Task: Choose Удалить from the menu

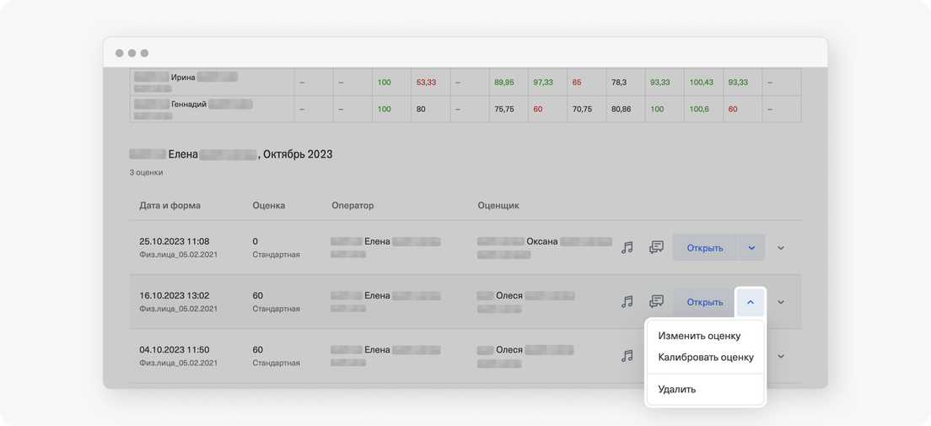Action: pos(677,389)
